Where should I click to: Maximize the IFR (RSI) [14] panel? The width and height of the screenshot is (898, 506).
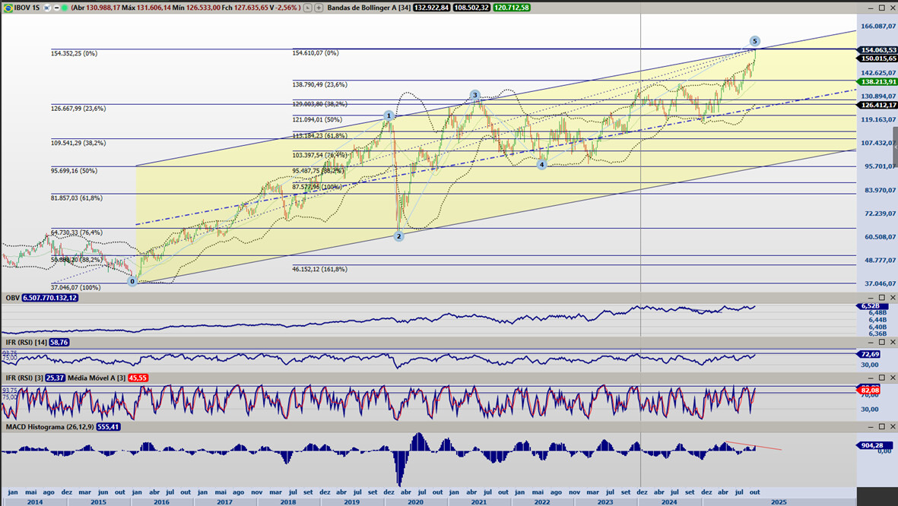pyautogui.click(x=882, y=343)
